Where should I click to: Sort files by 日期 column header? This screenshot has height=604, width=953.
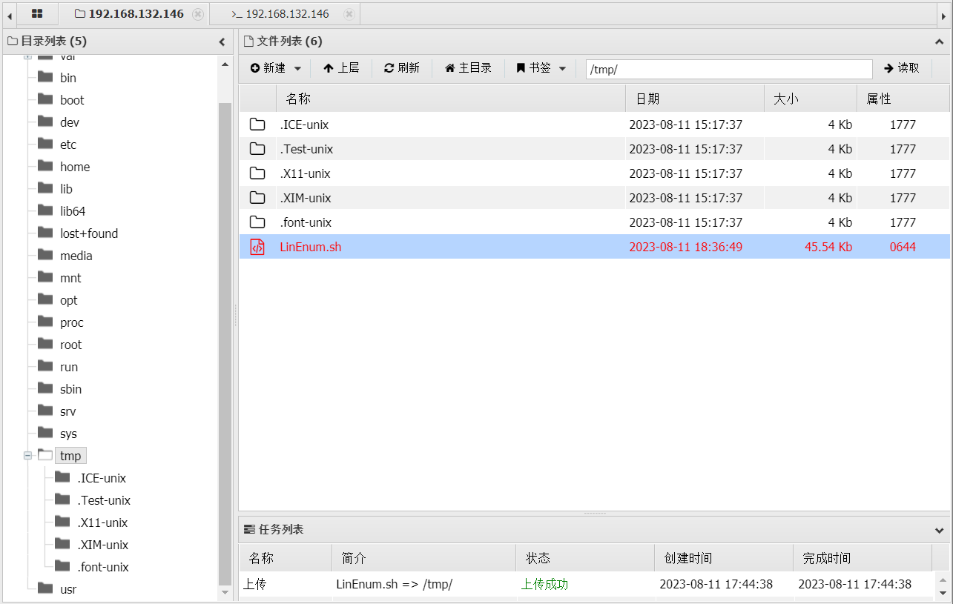click(694, 99)
